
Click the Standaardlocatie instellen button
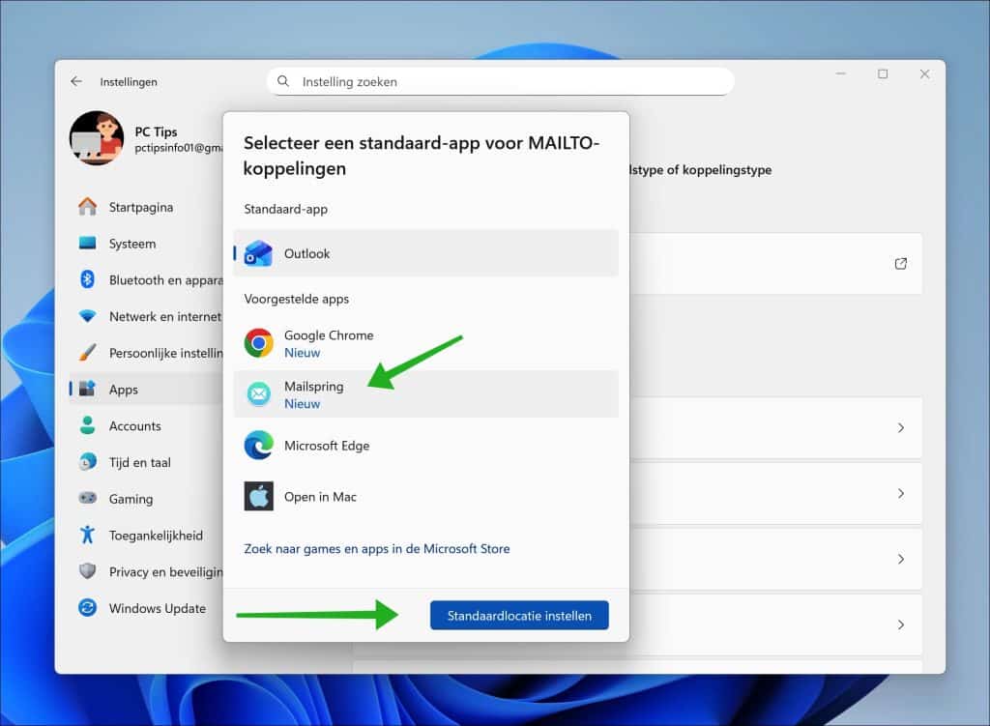519,616
